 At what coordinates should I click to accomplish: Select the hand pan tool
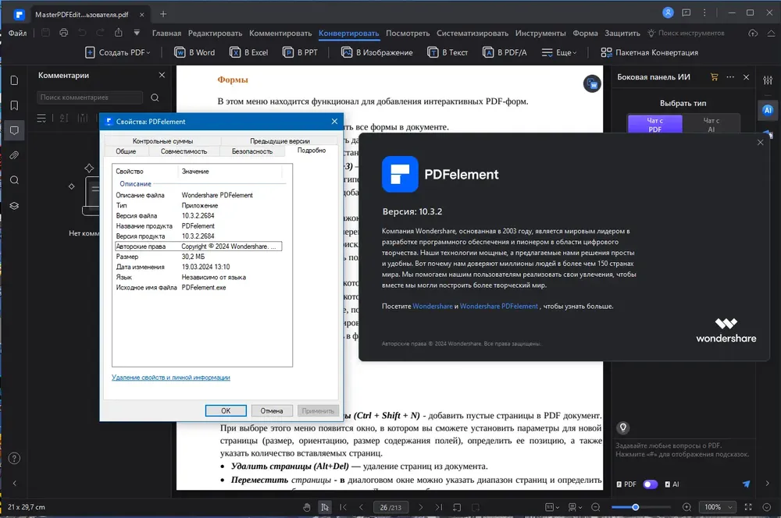[307, 507]
